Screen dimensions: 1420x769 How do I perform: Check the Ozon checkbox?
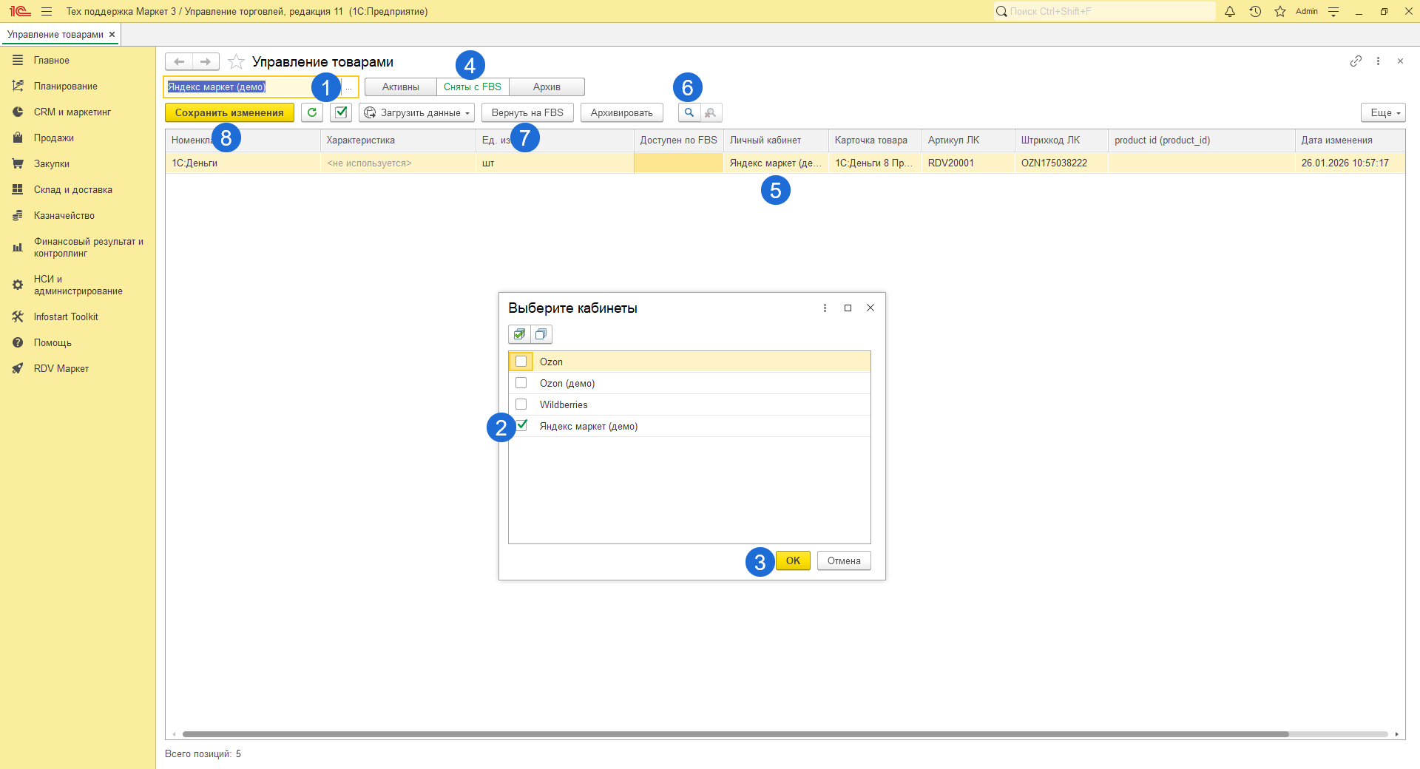(x=521, y=362)
